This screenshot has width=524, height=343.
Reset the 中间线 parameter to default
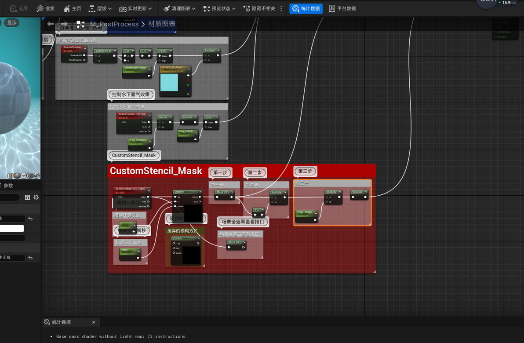coord(30,258)
